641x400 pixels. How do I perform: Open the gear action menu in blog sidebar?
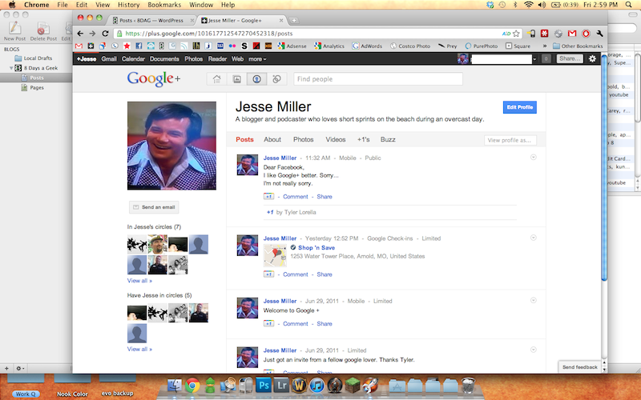click(x=19, y=368)
